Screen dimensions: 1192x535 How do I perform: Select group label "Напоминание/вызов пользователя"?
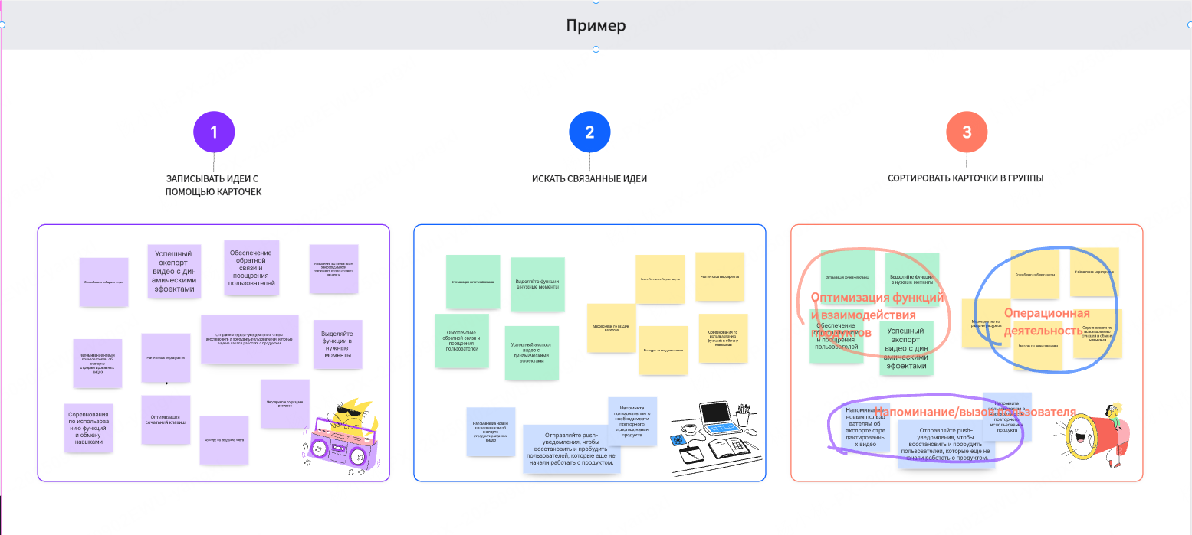pyautogui.click(x=977, y=413)
